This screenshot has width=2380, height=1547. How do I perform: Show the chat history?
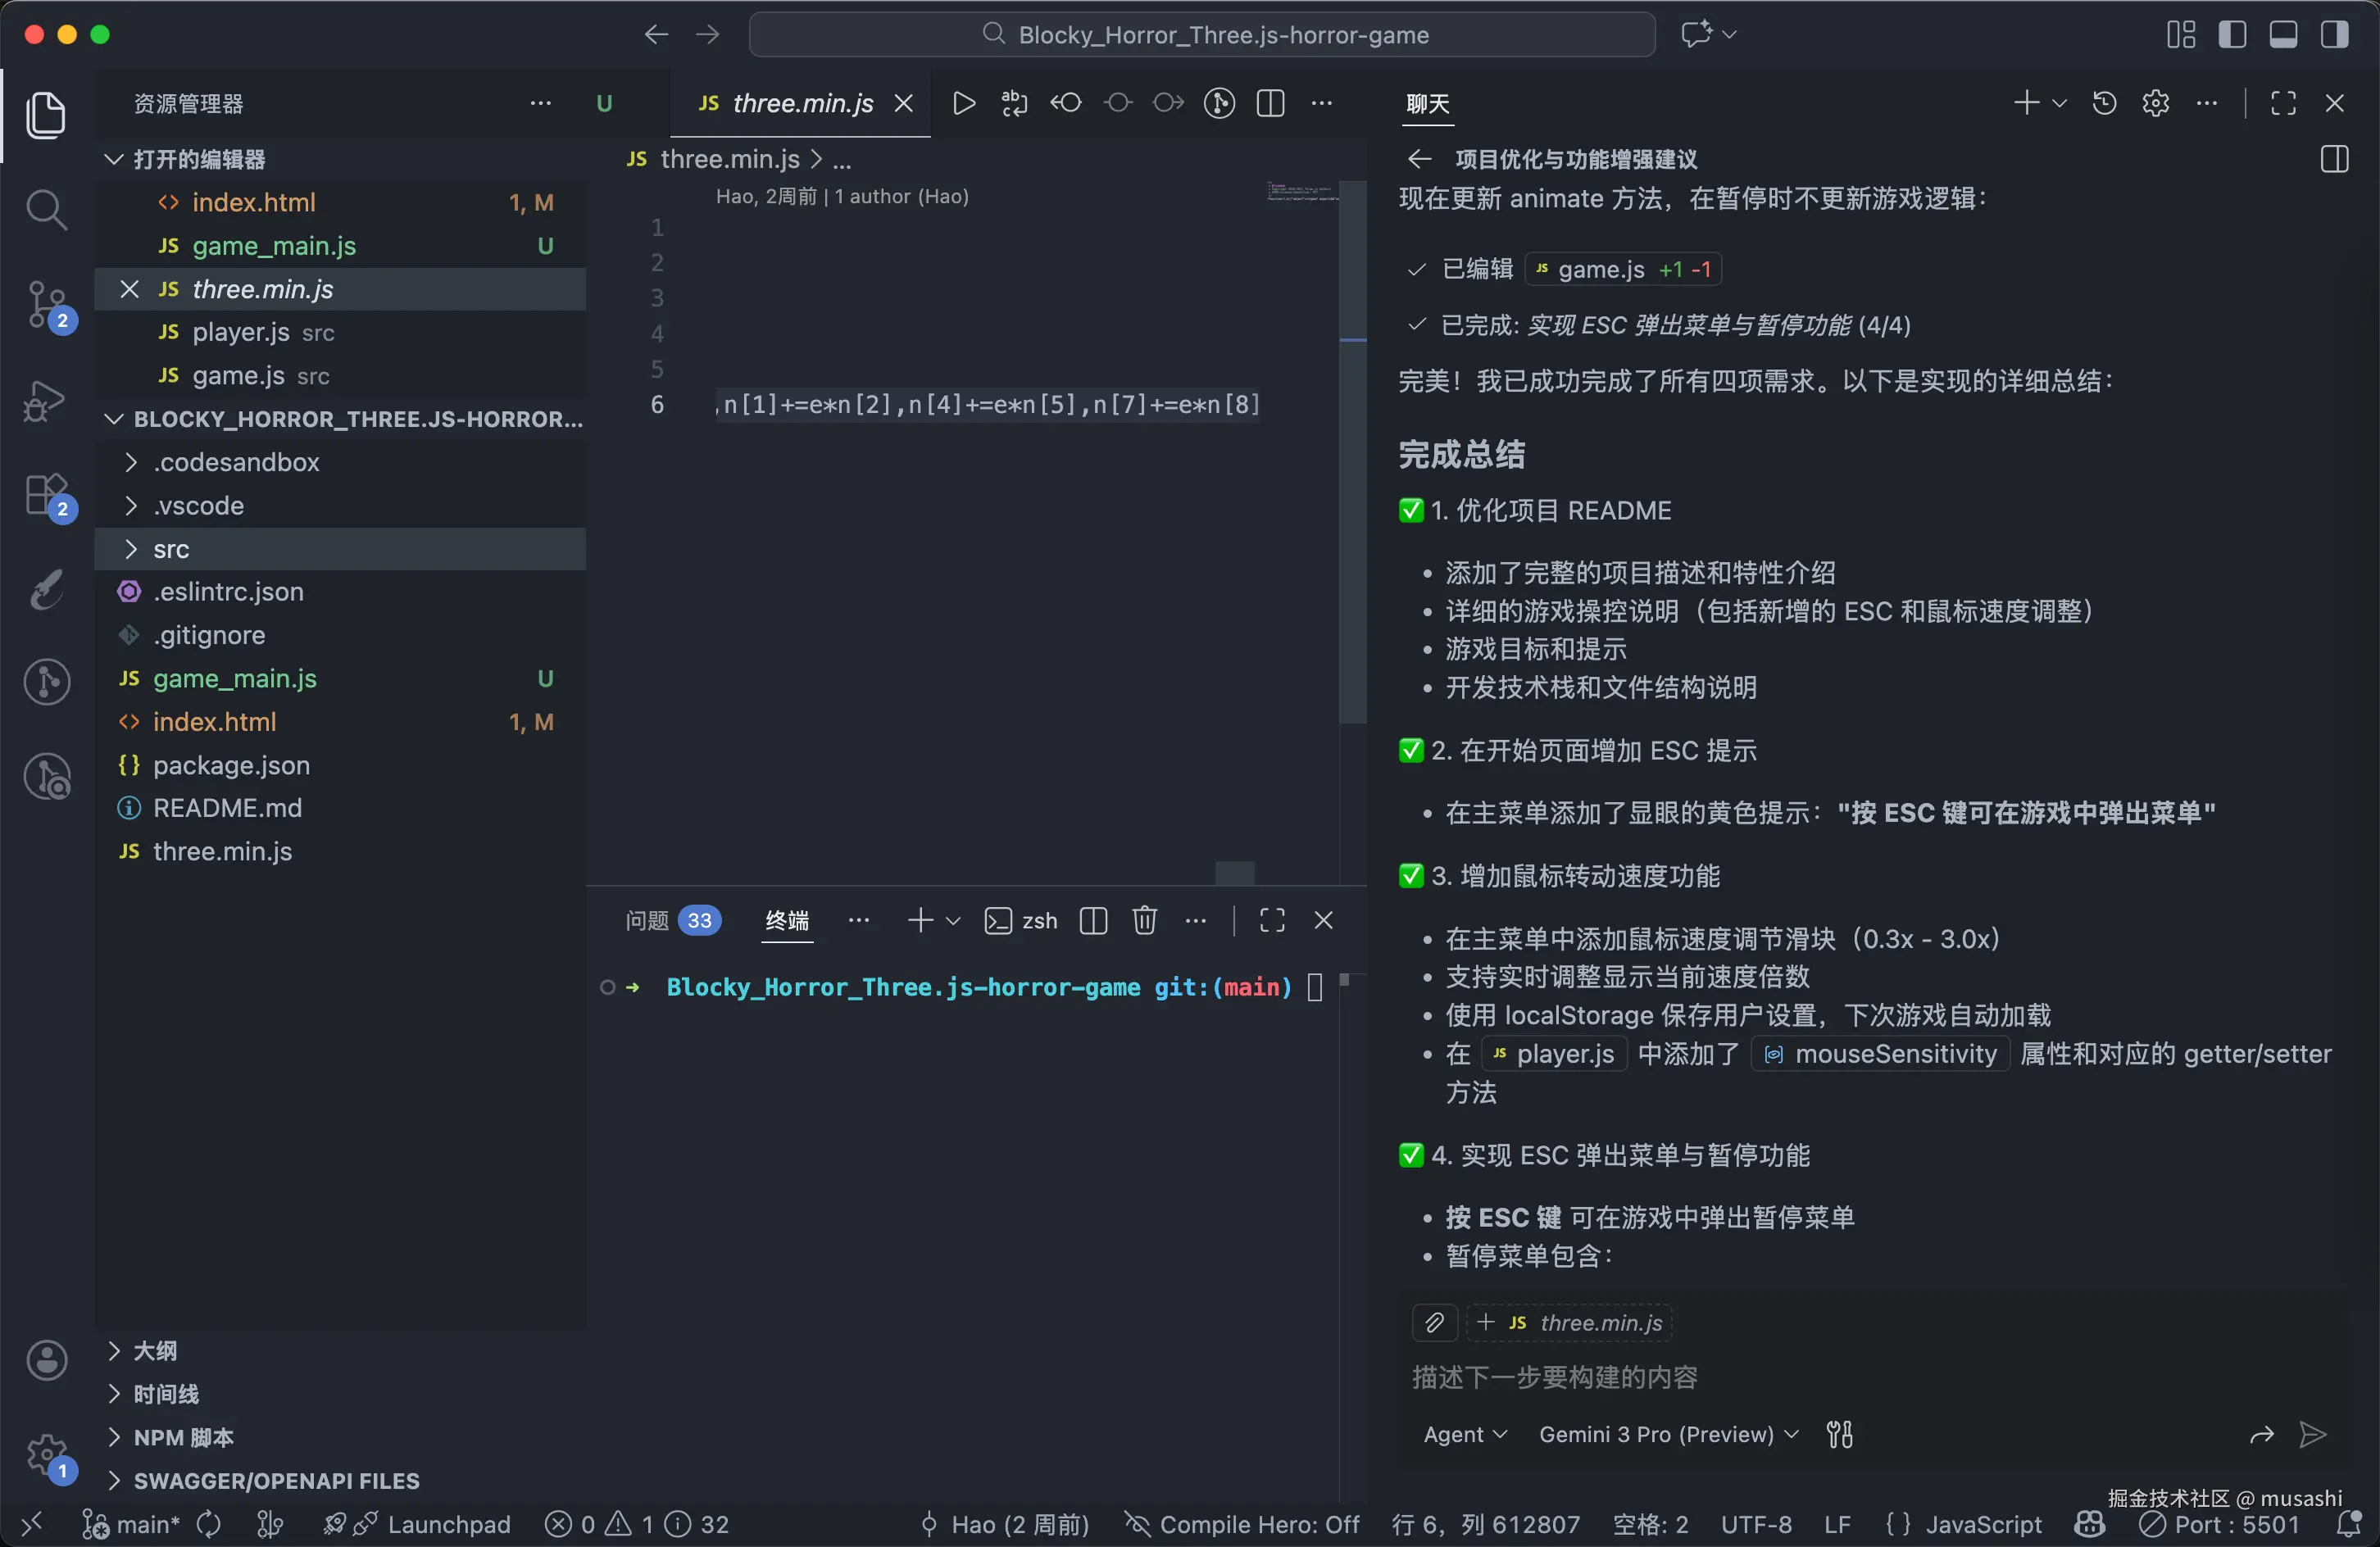pyautogui.click(x=2104, y=103)
